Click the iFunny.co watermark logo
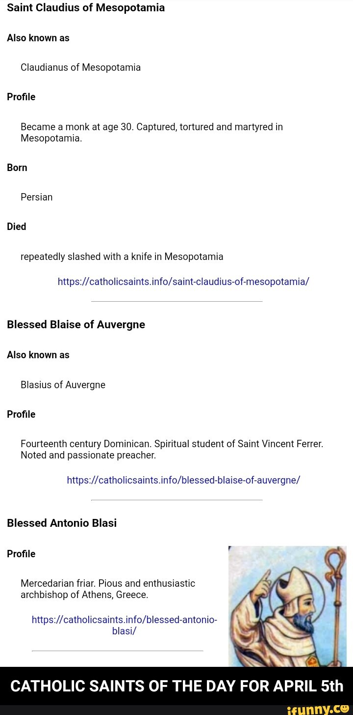Screen dimensions: 353x715 (318, 709)
